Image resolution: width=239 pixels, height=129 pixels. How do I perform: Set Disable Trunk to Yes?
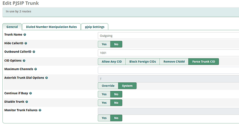[104, 103]
